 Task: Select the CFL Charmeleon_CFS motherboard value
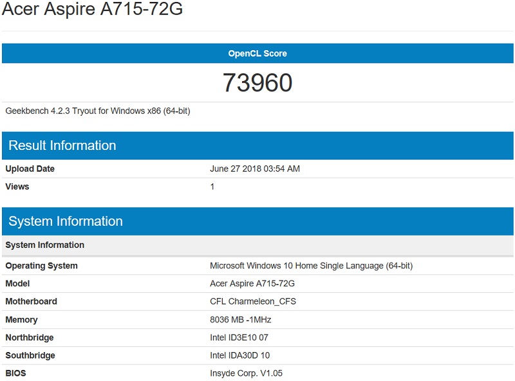tap(253, 301)
